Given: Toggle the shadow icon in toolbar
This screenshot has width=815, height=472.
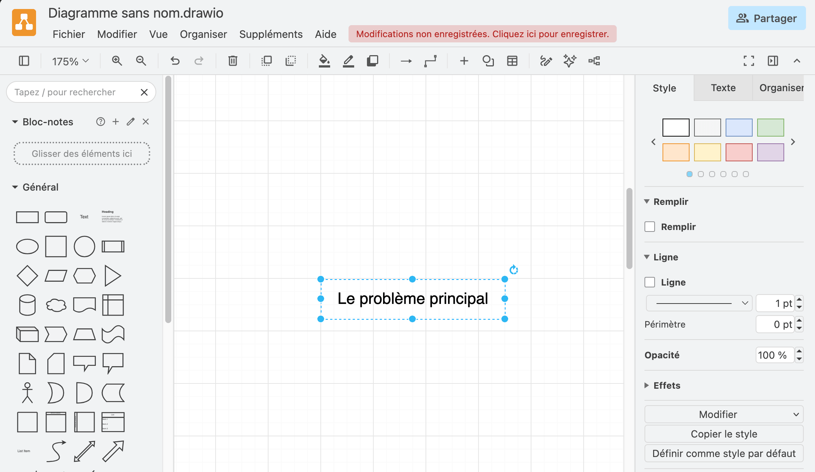Looking at the screenshot, I should pyautogui.click(x=373, y=61).
